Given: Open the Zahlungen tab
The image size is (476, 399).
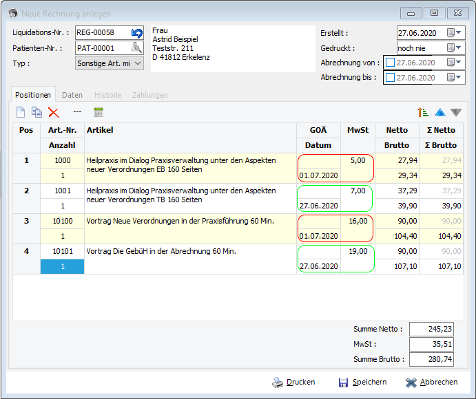Looking at the screenshot, I should (150, 95).
